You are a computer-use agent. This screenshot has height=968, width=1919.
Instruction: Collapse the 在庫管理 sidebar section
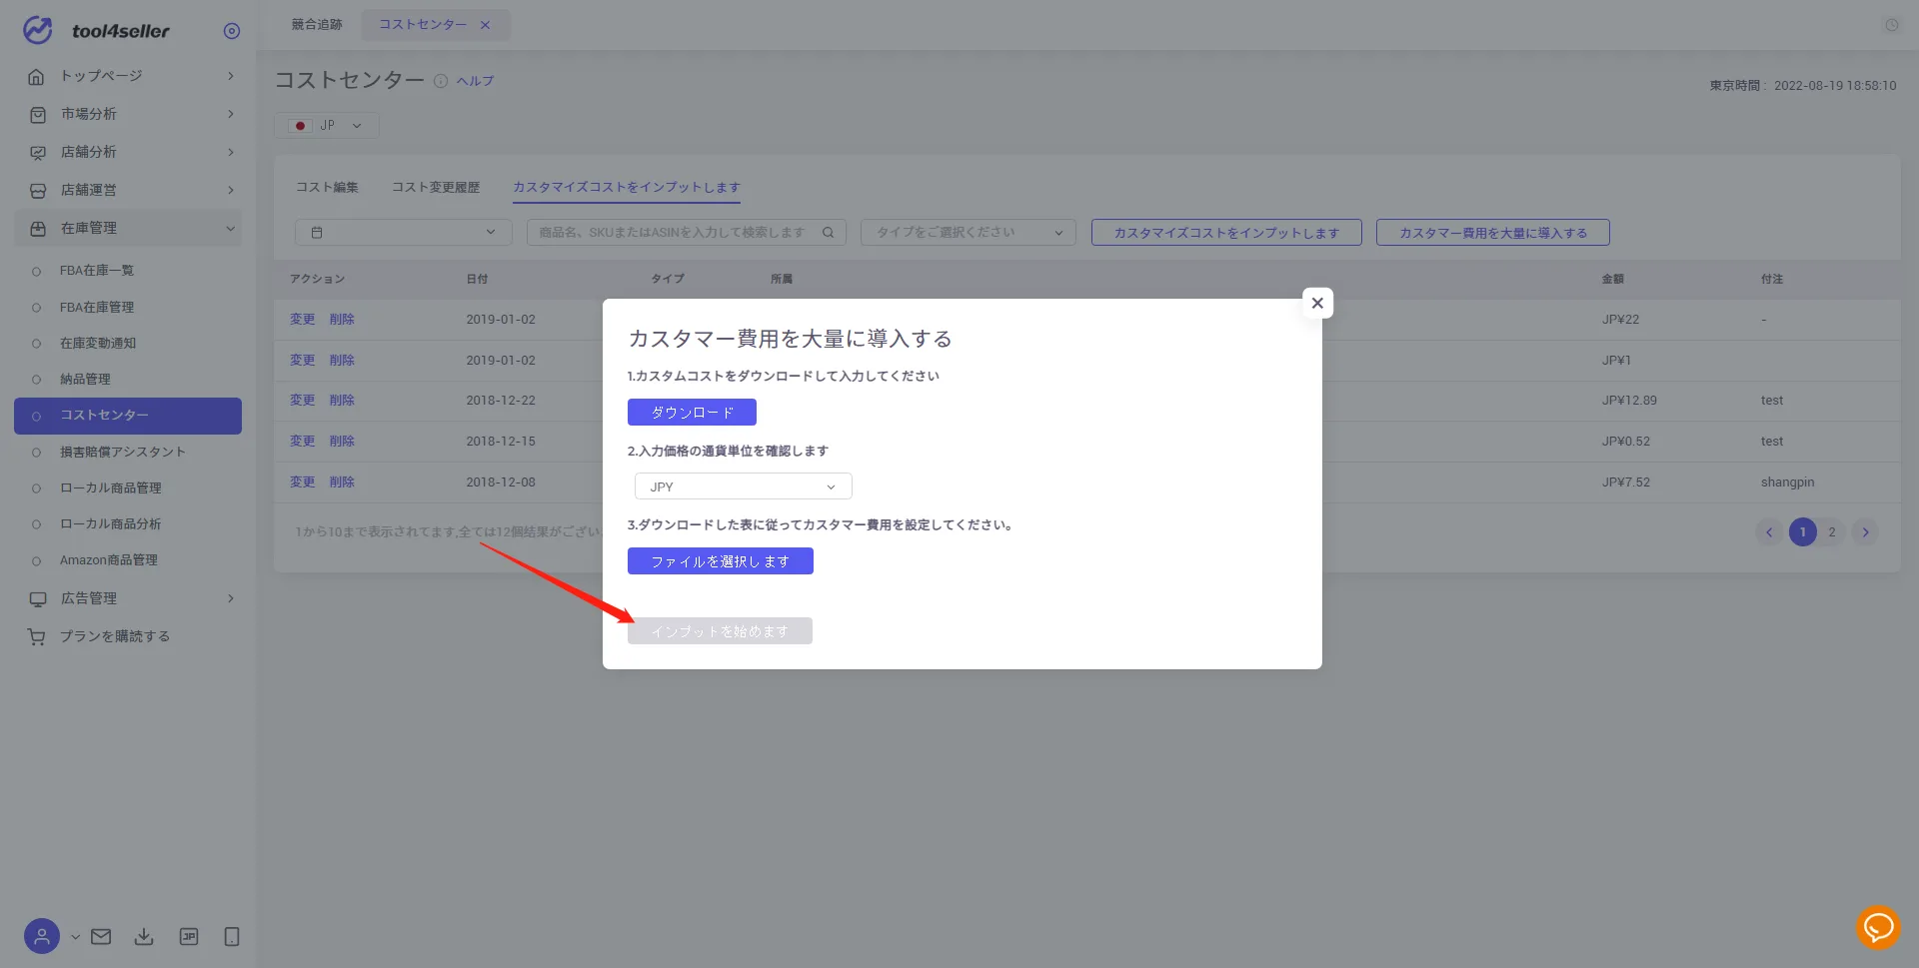[128, 228]
